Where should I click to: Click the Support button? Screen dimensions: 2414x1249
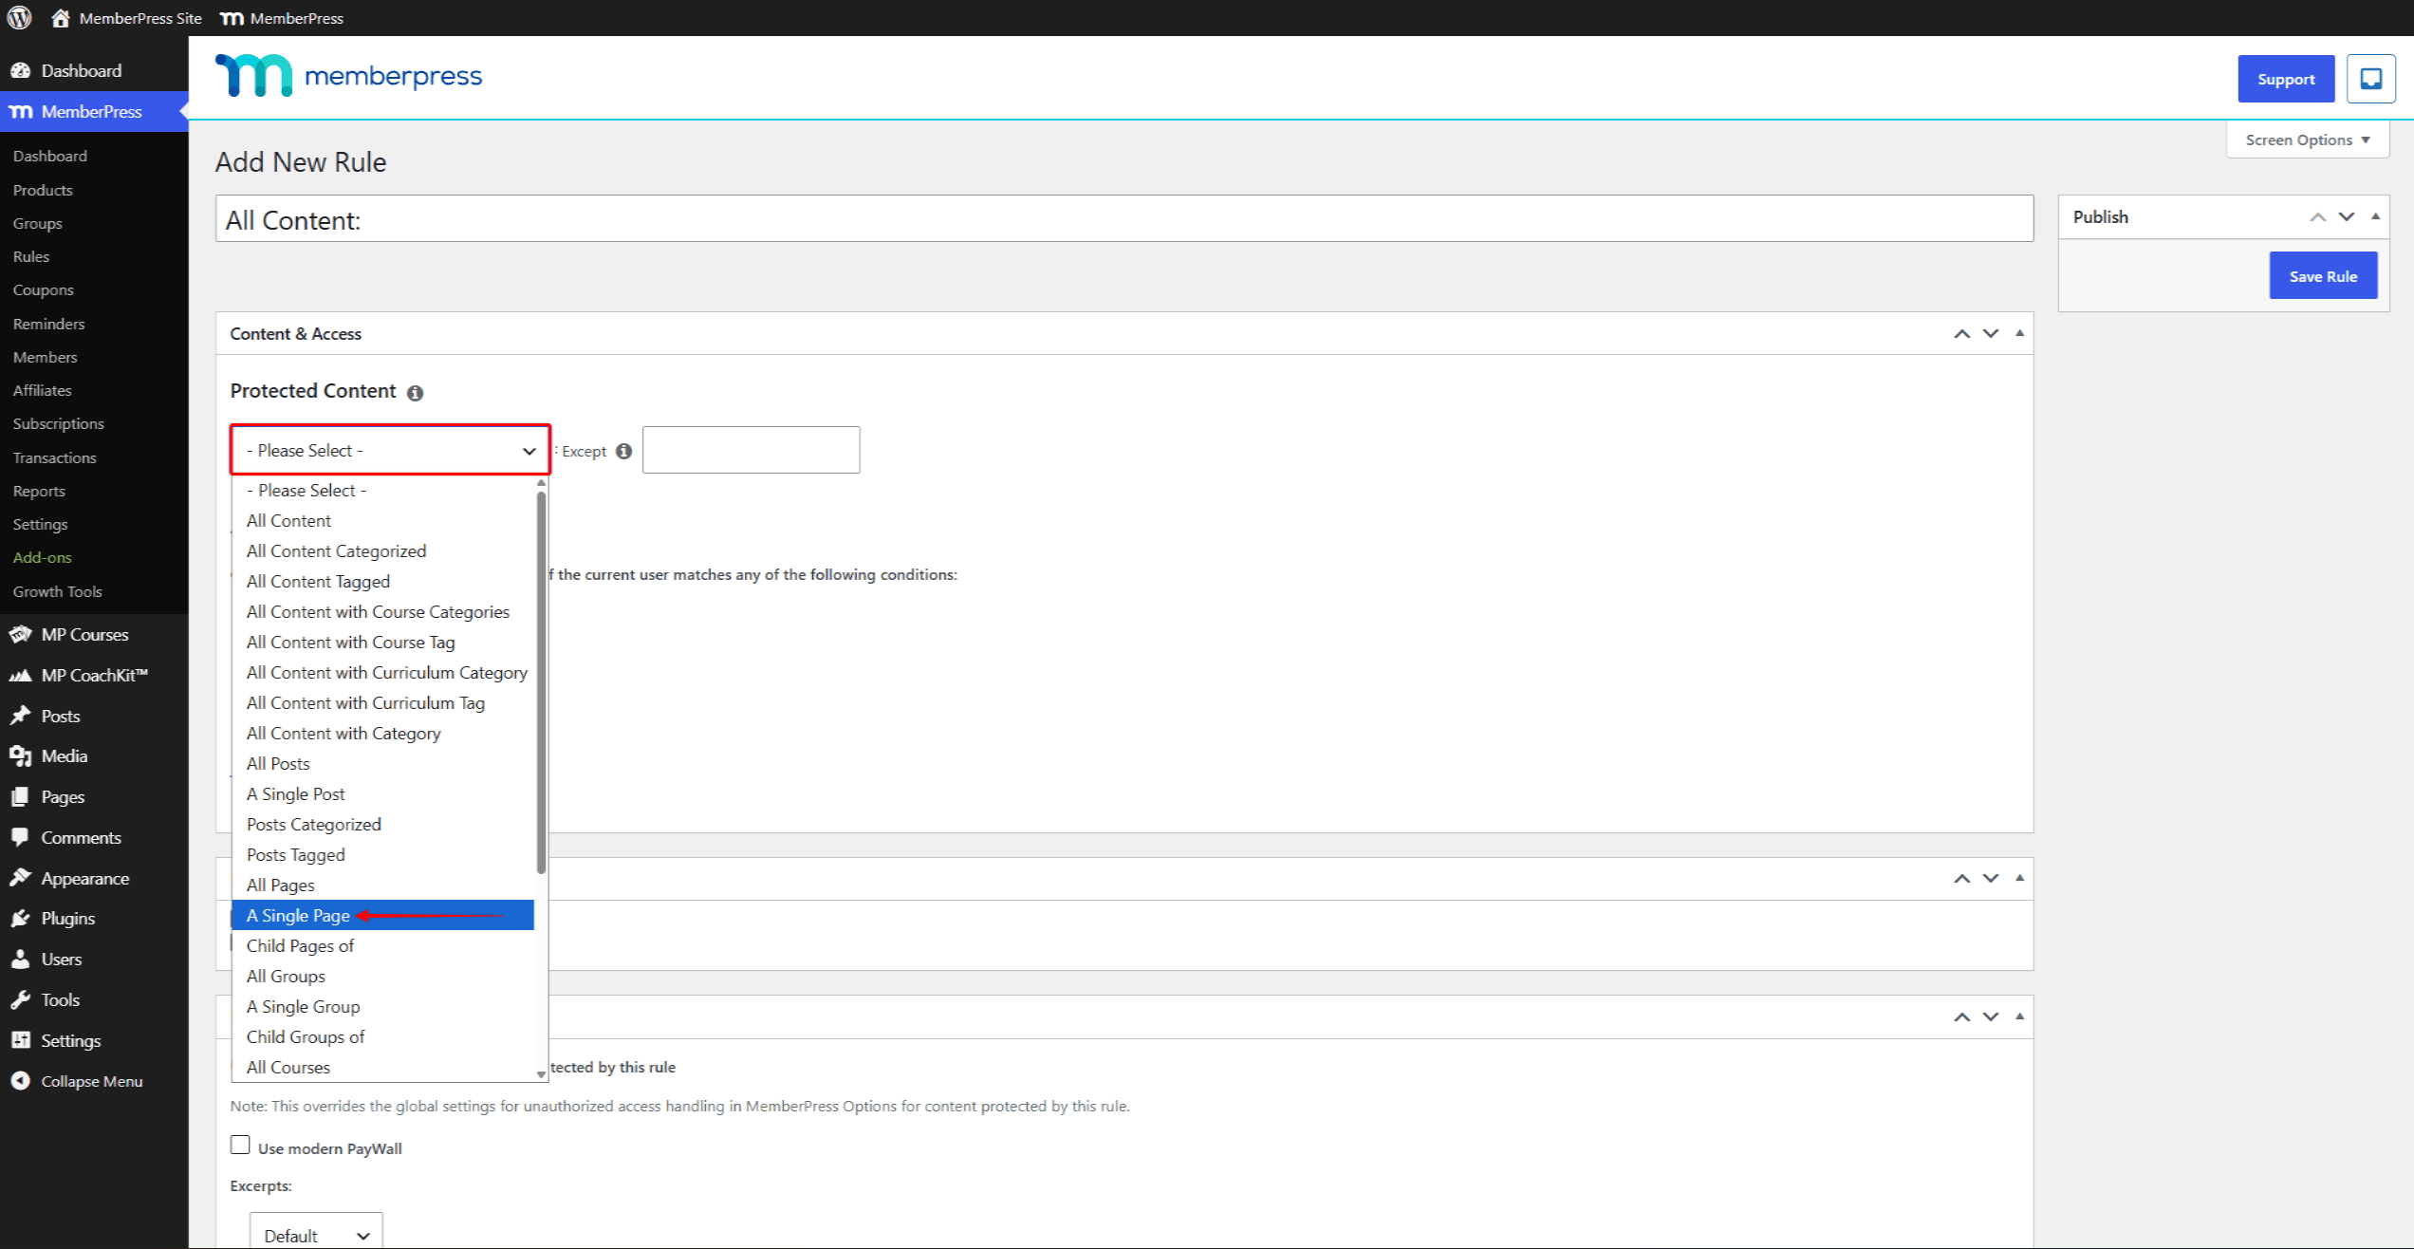tap(2286, 79)
